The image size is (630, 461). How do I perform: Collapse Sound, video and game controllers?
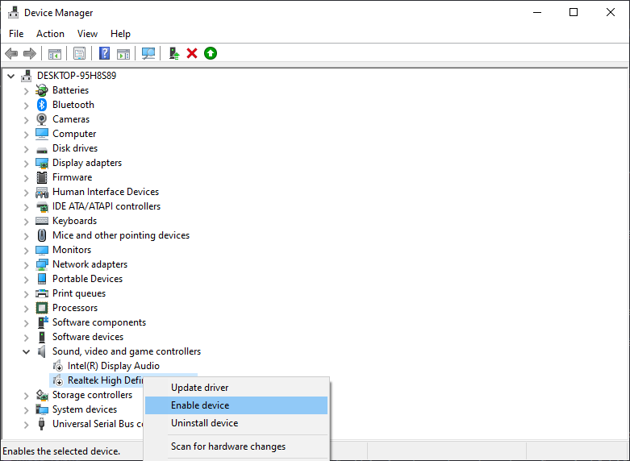[x=27, y=351]
